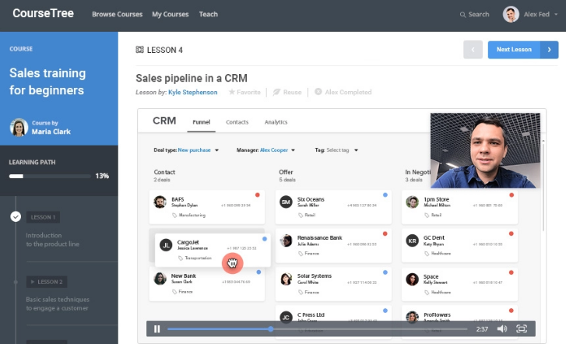
Task: Click the JL avatar on CargoJet card
Action: point(166,245)
